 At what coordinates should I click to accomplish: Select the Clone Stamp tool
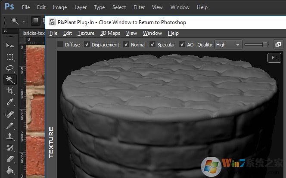pos(9,137)
